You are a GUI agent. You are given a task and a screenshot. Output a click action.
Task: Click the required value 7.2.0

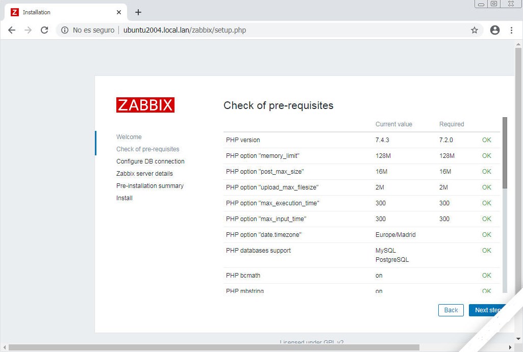[446, 140]
